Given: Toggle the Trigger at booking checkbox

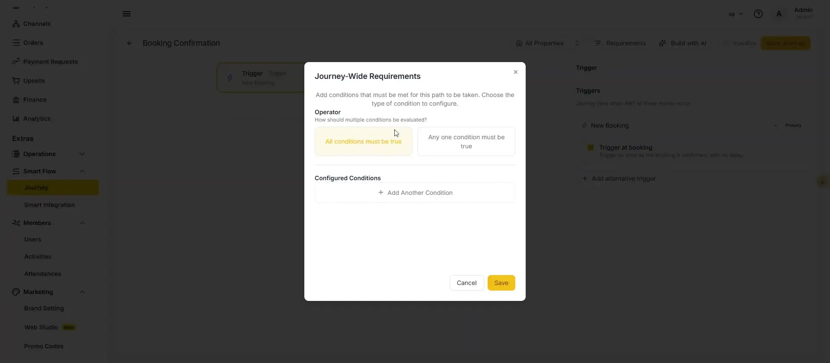Looking at the screenshot, I should 590,147.
